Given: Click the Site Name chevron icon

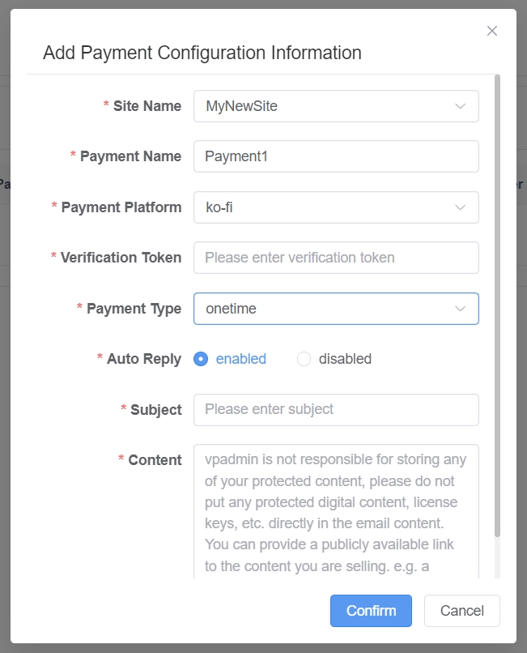Looking at the screenshot, I should point(461,105).
